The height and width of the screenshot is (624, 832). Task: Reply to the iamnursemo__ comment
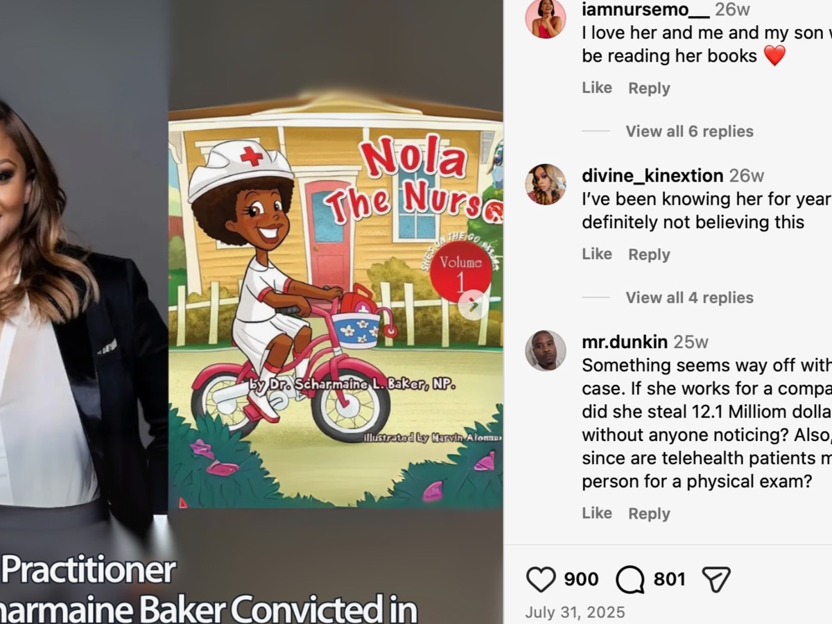click(649, 88)
